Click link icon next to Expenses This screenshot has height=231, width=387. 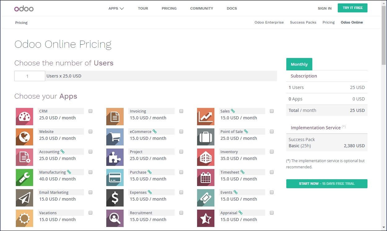[x=150, y=192]
